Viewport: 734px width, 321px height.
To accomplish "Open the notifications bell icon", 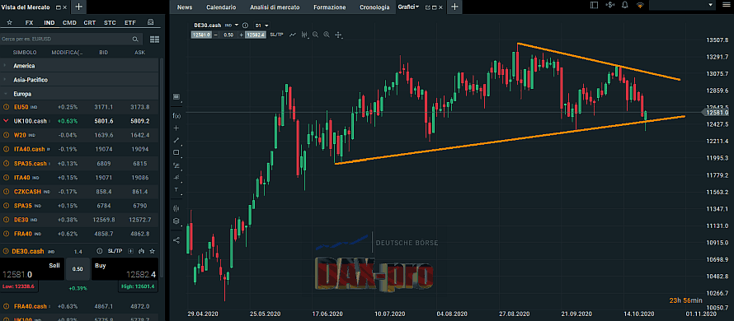I will pos(624,5).
